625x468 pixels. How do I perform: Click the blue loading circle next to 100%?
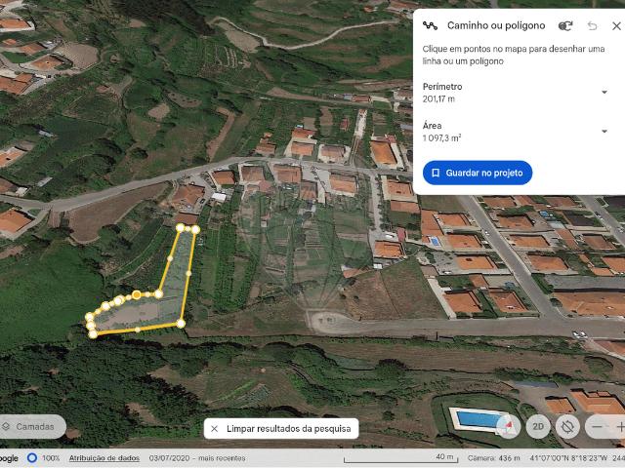(32, 458)
